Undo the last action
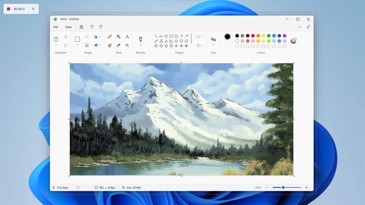The image size is (365, 205). (x=92, y=27)
